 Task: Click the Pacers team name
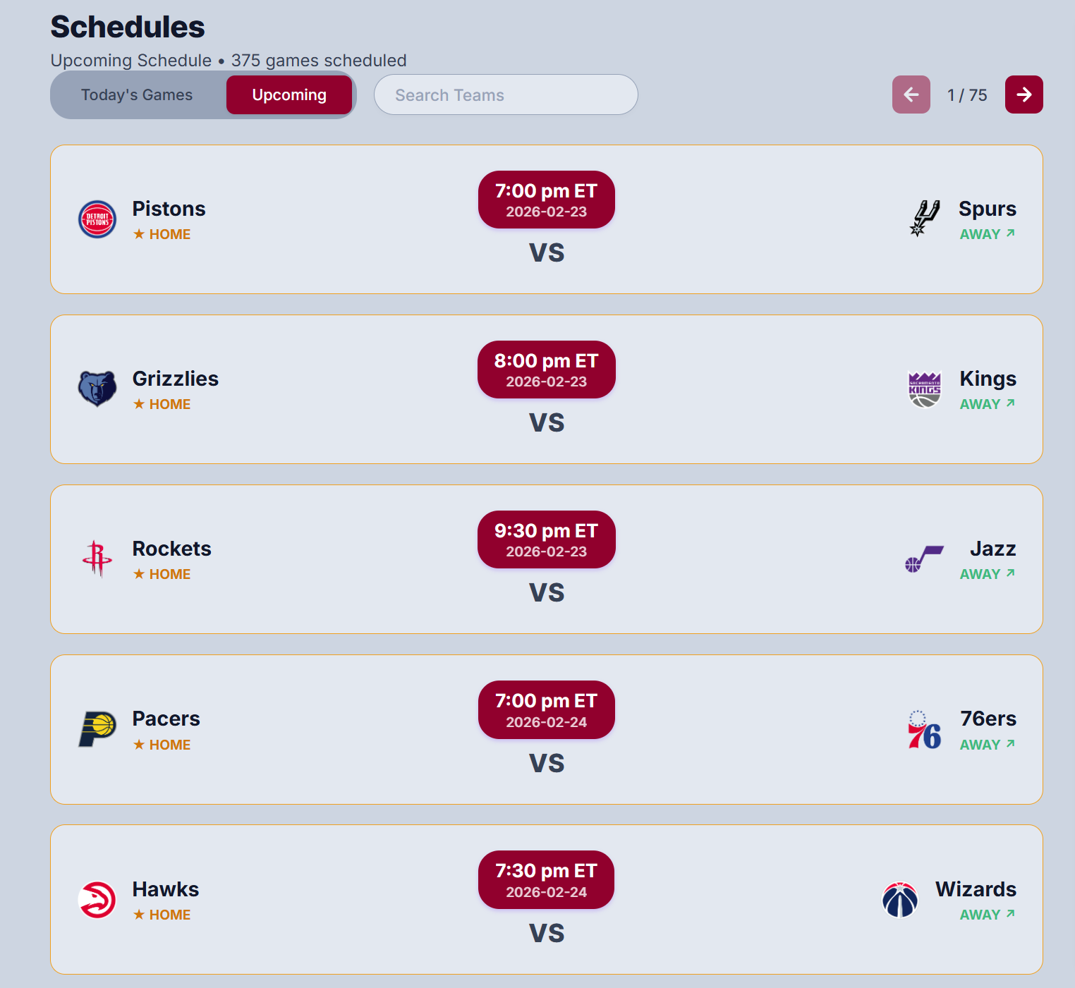coord(166,719)
